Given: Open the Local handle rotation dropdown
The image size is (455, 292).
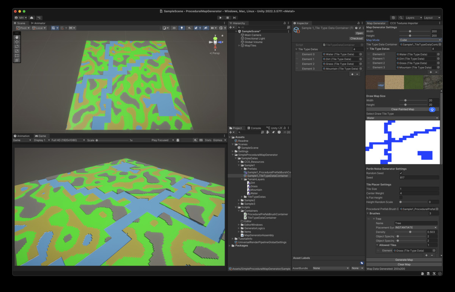Looking at the screenshot, I should point(39,28).
